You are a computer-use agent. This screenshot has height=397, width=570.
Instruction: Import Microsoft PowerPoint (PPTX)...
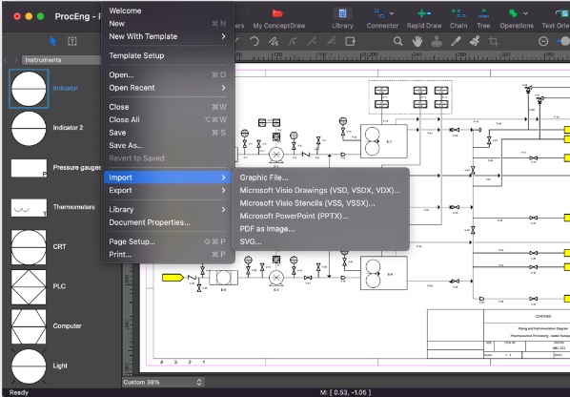pyautogui.click(x=320, y=216)
